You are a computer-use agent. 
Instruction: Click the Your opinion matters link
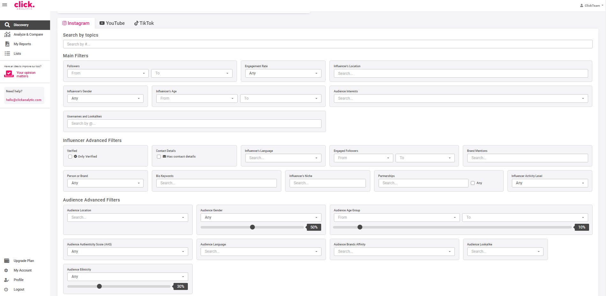(x=26, y=74)
